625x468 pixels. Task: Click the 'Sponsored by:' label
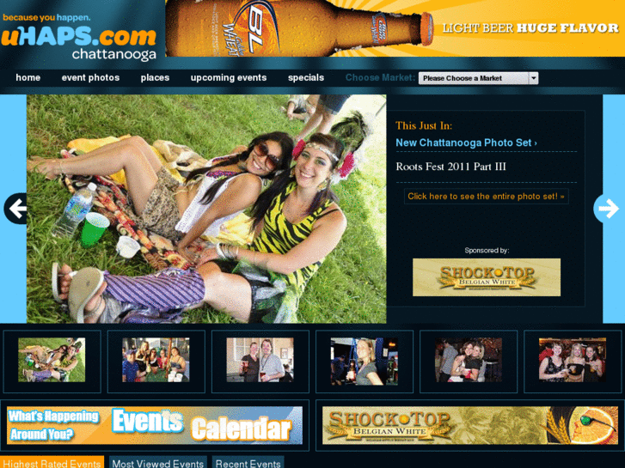[487, 251]
